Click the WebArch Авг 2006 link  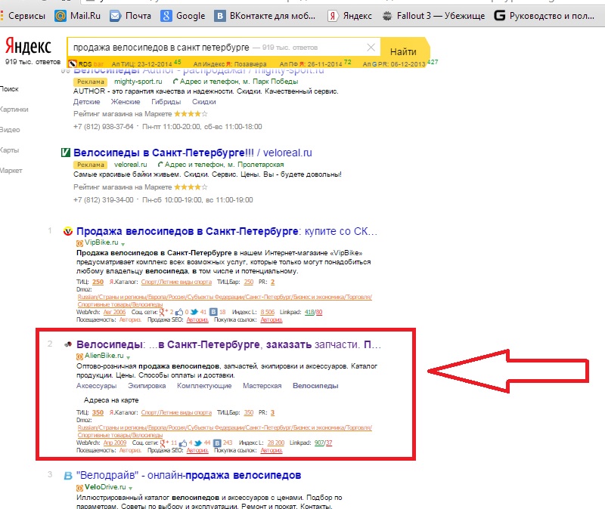[115, 312]
